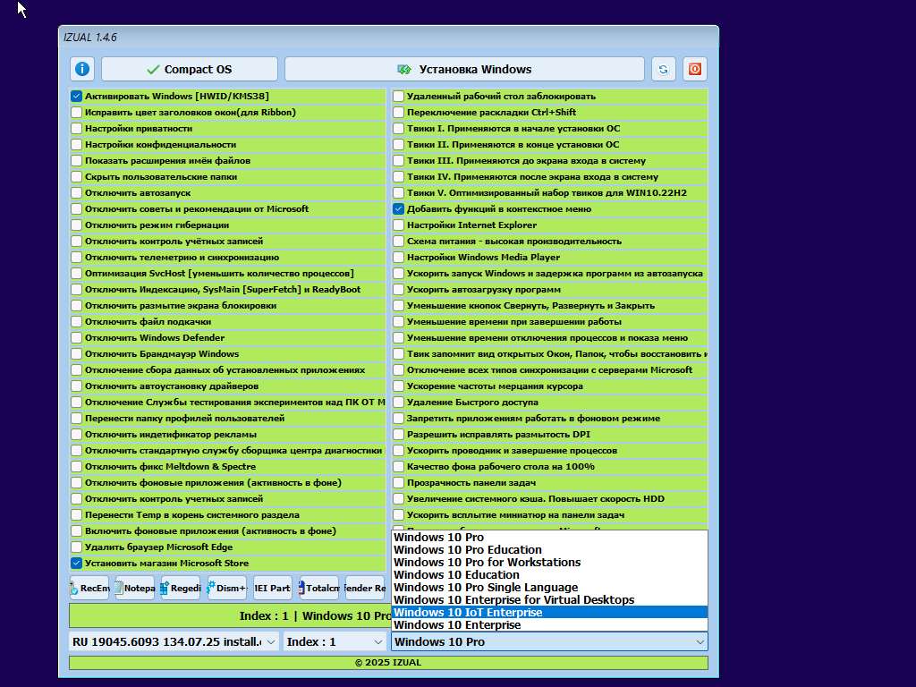
Task: Uncheck Установить магазин Microsoft Store
Action: (x=77, y=564)
